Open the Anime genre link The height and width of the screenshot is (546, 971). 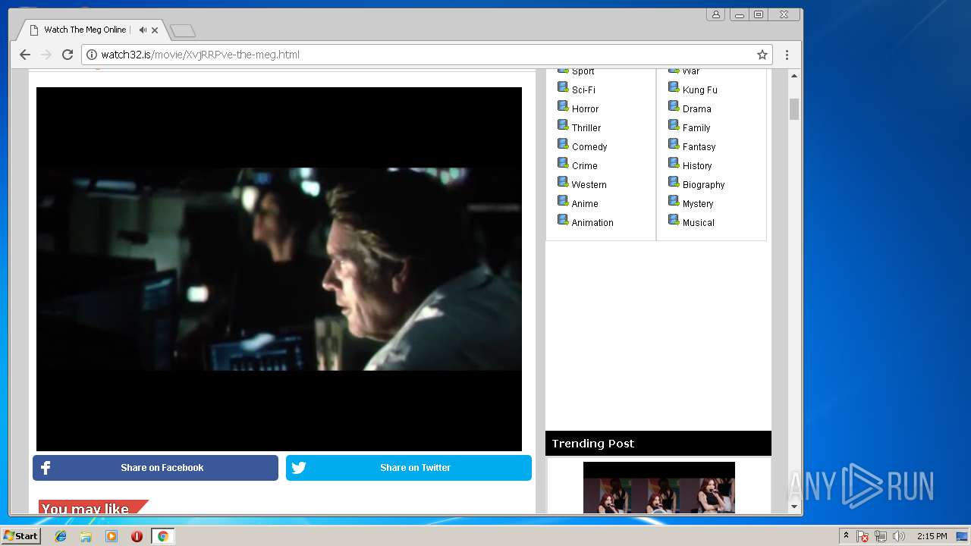[585, 204]
